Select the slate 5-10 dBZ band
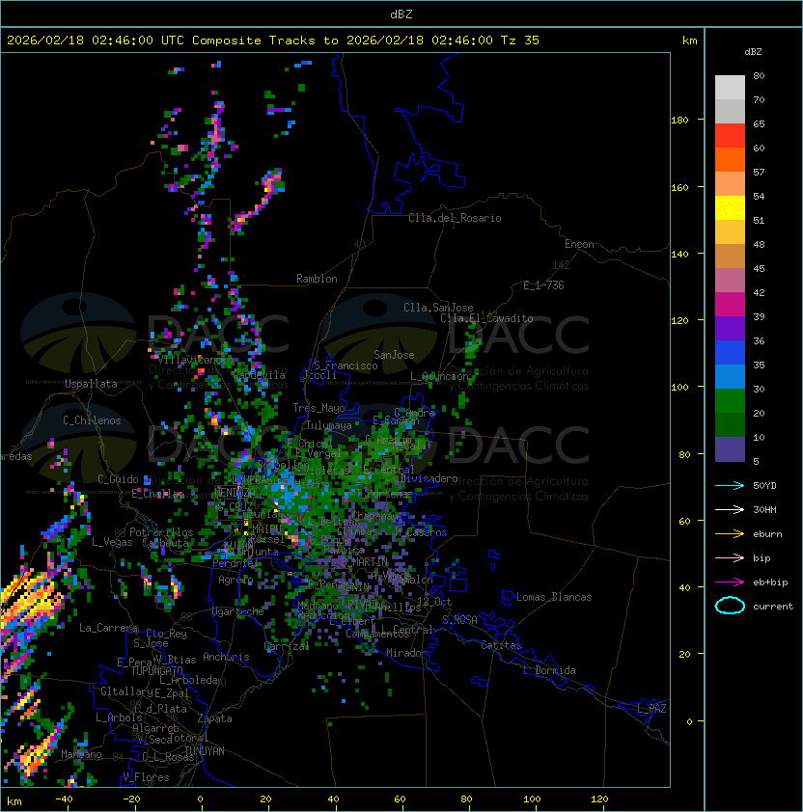Image resolution: width=803 pixels, height=812 pixels. [730, 449]
